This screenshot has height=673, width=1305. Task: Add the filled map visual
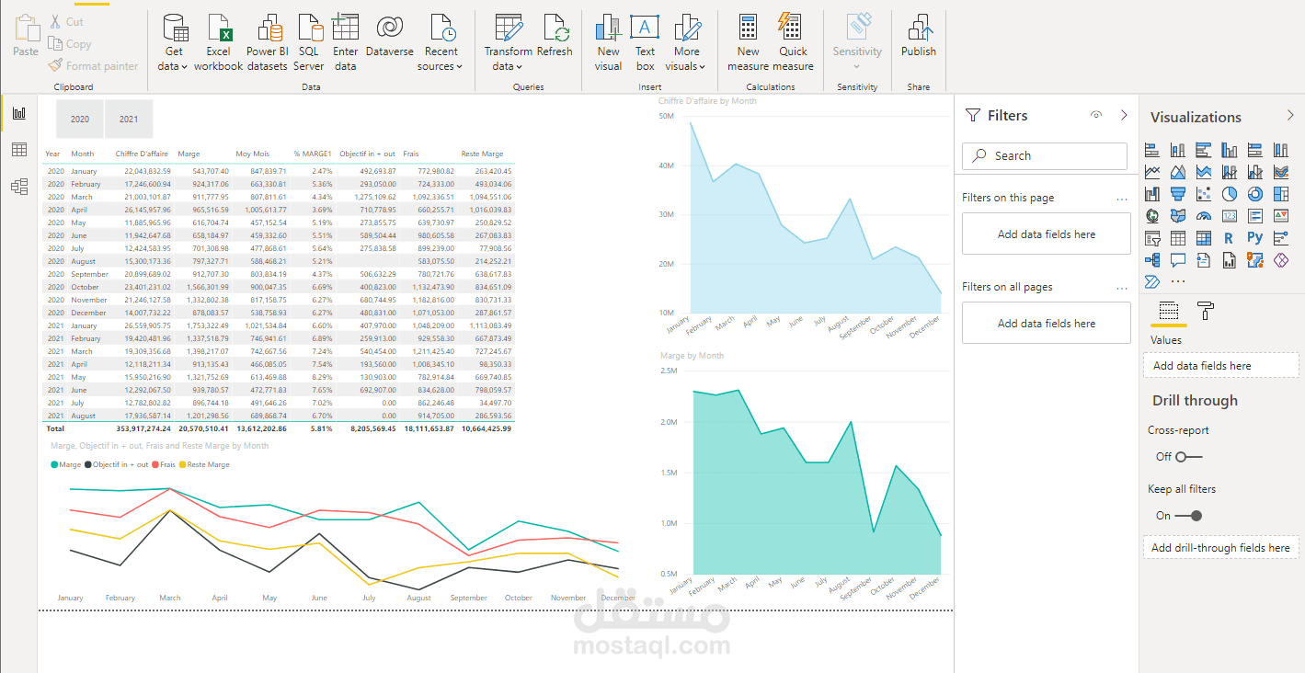click(x=1178, y=216)
